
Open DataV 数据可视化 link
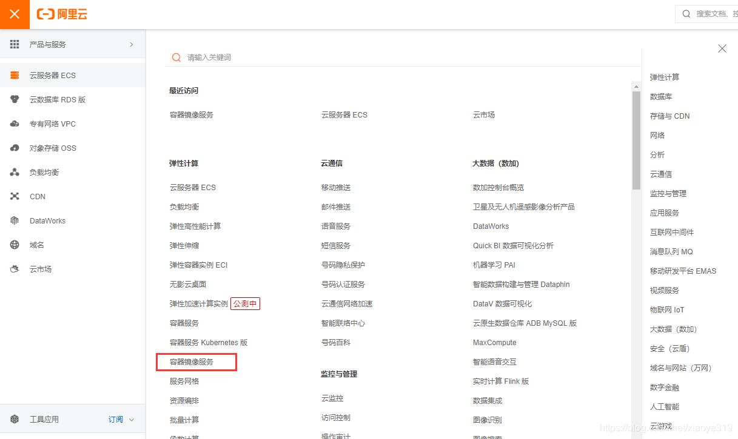click(x=503, y=303)
